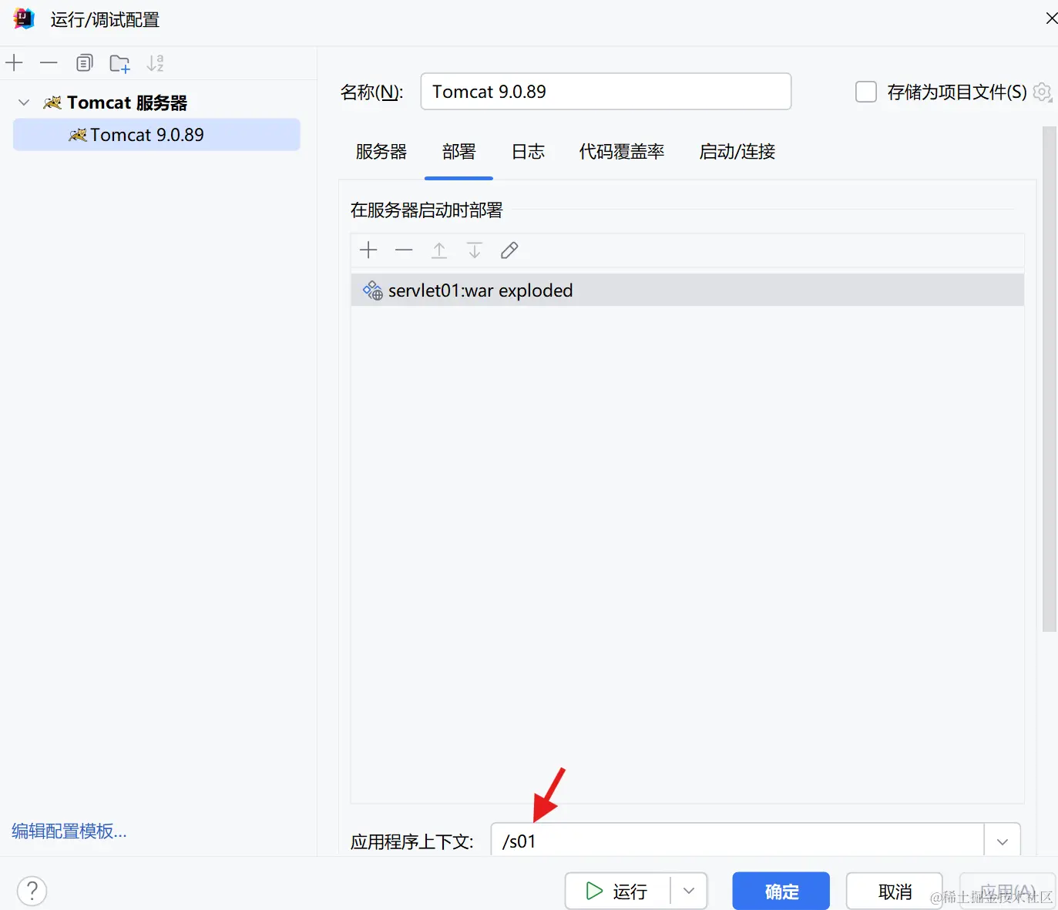This screenshot has width=1058, height=910.
Task: Click the 确定 button
Action: (x=781, y=891)
